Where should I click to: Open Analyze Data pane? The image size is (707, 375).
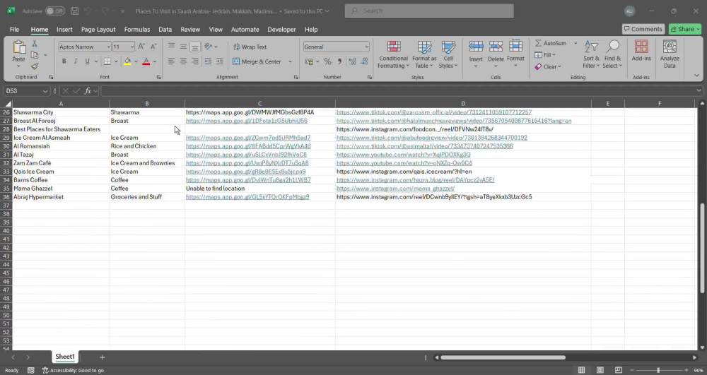point(670,54)
